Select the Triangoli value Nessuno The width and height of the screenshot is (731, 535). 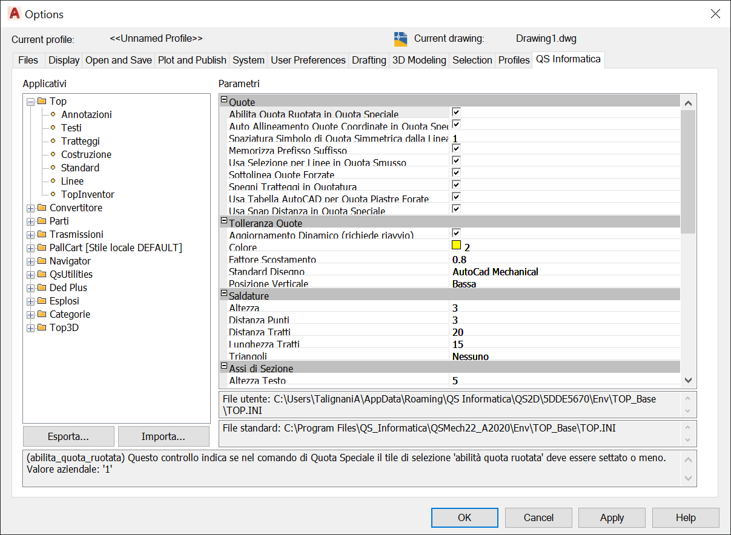tap(471, 356)
